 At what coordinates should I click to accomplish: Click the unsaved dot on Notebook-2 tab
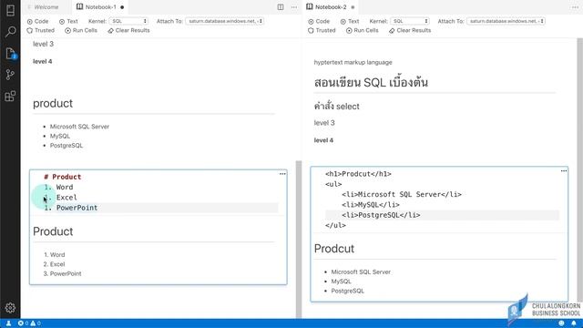[353, 7]
